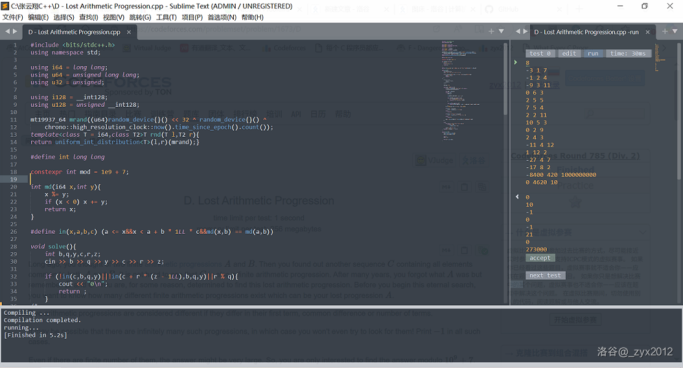Click the 'next test' button
This screenshot has width=683, height=368.
point(545,275)
